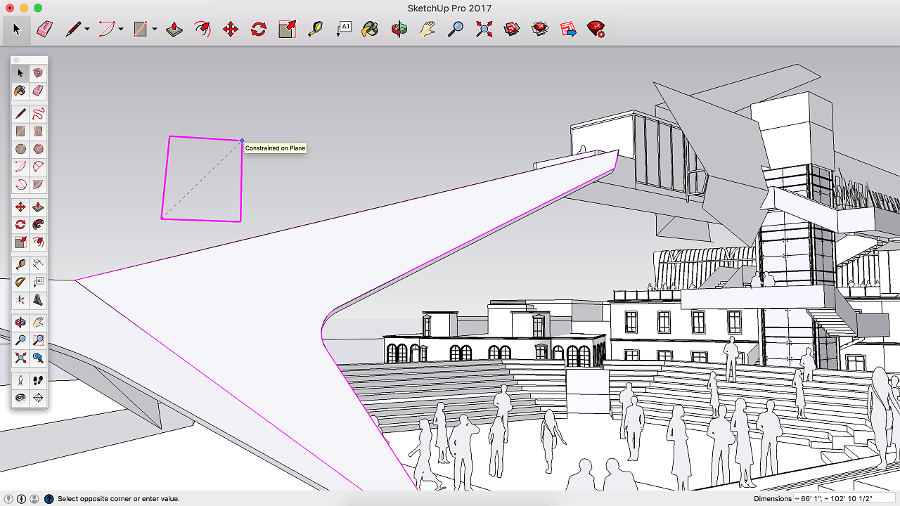900x506 pixels.
Task: Click the Dimensions measurement input box
Action: 845,499
